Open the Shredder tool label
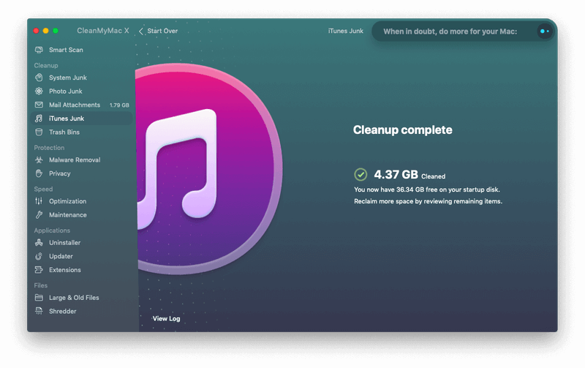585x368 pixels. (x=63, y=311)
